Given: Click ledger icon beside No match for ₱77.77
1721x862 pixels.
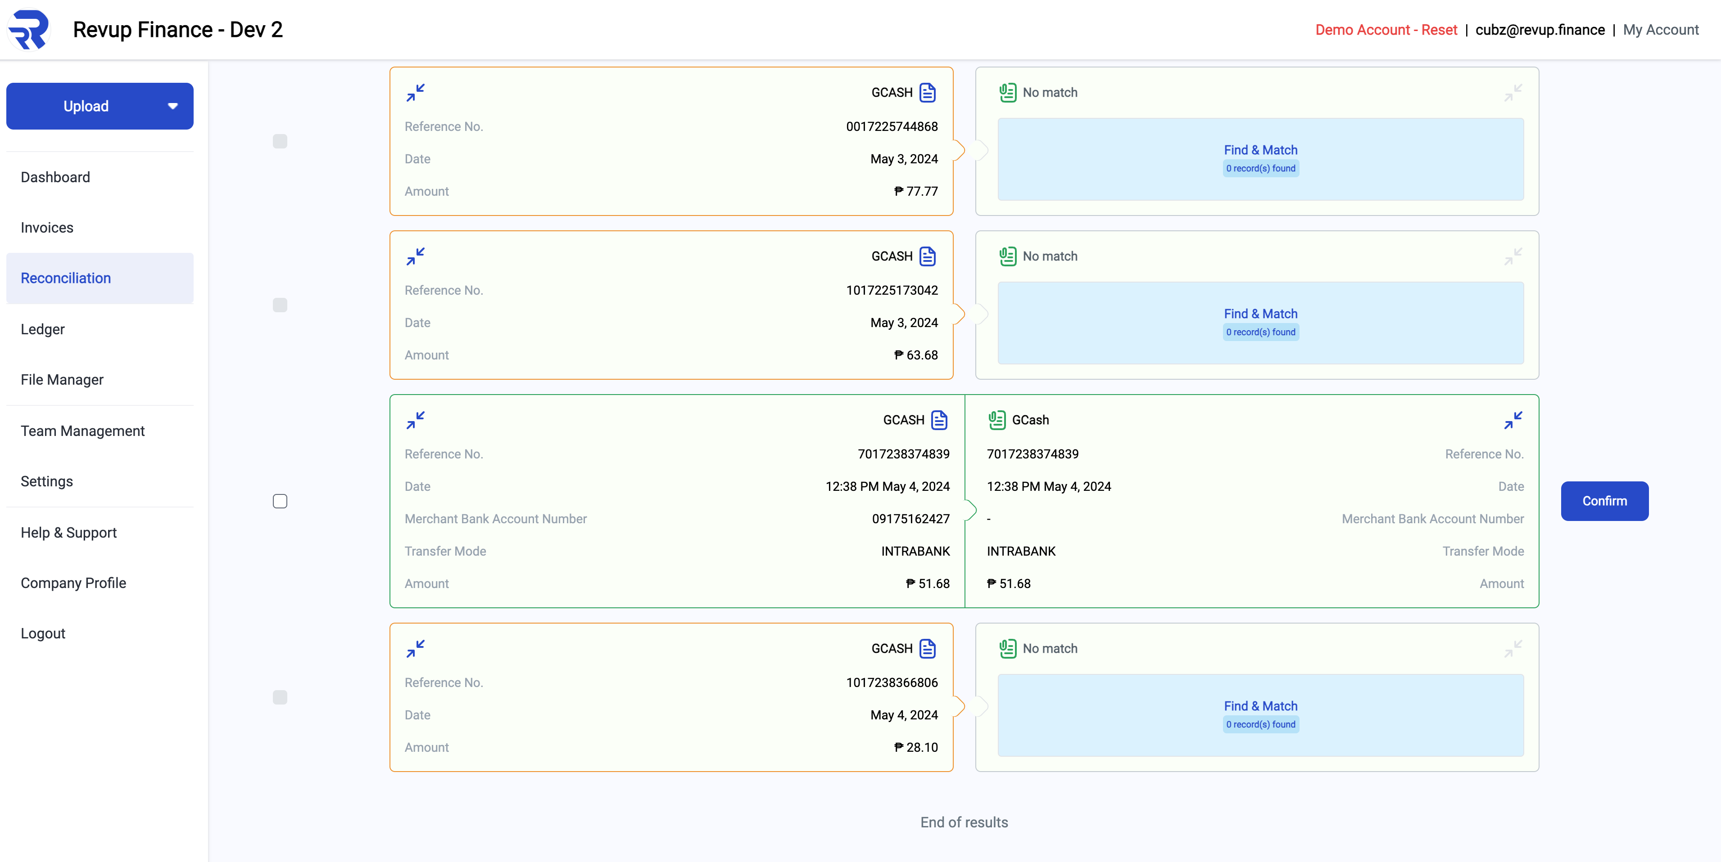Looking at the screenshot, I should point(1007,92).
